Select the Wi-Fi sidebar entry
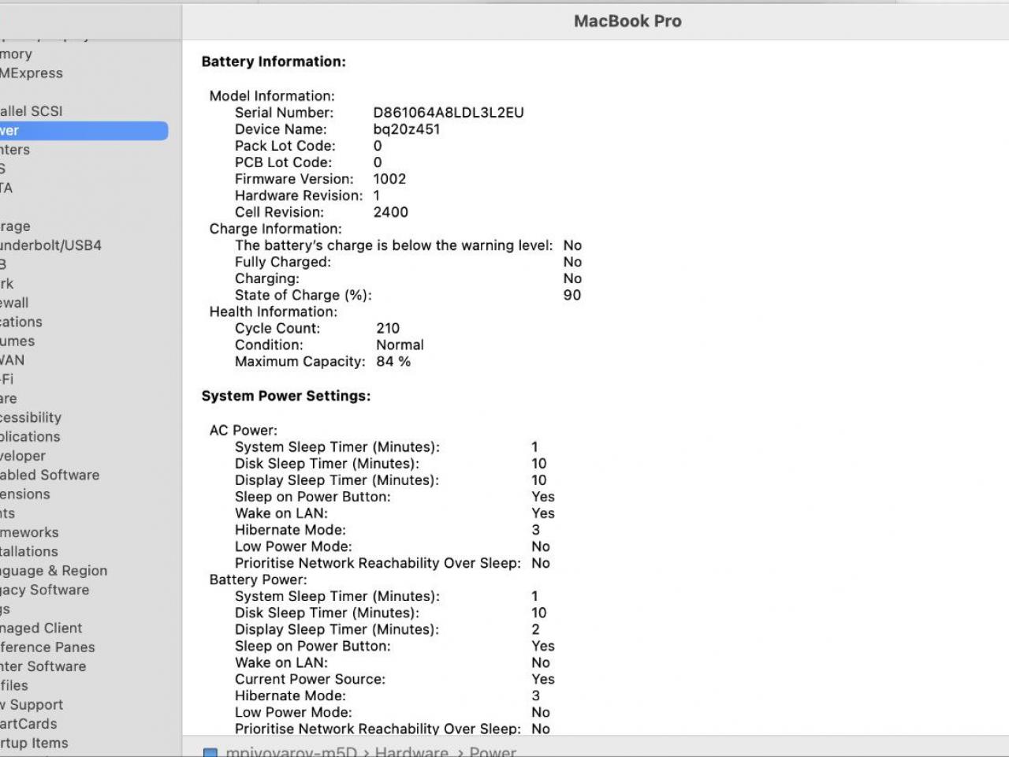The image size is (1009, 757). tap(7, 379)
